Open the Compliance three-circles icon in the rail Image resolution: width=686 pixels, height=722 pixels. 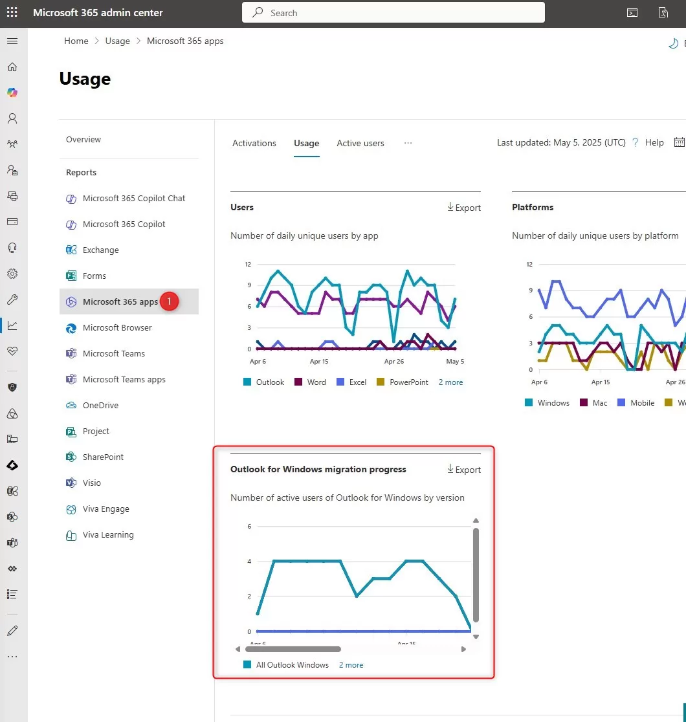pyautogui.click(x=12, y=413)
